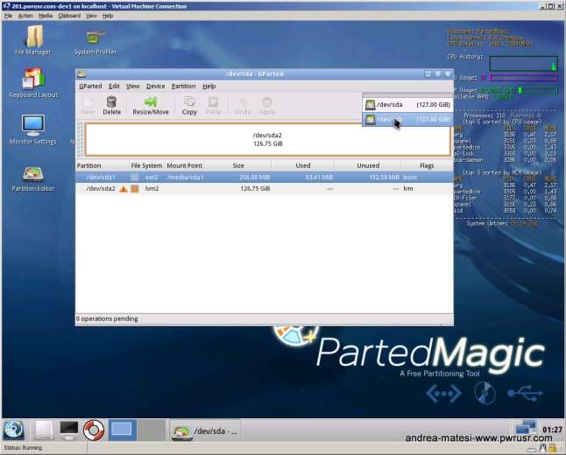Click the monitor taskbar launcher icon

(x=69, y=430)
